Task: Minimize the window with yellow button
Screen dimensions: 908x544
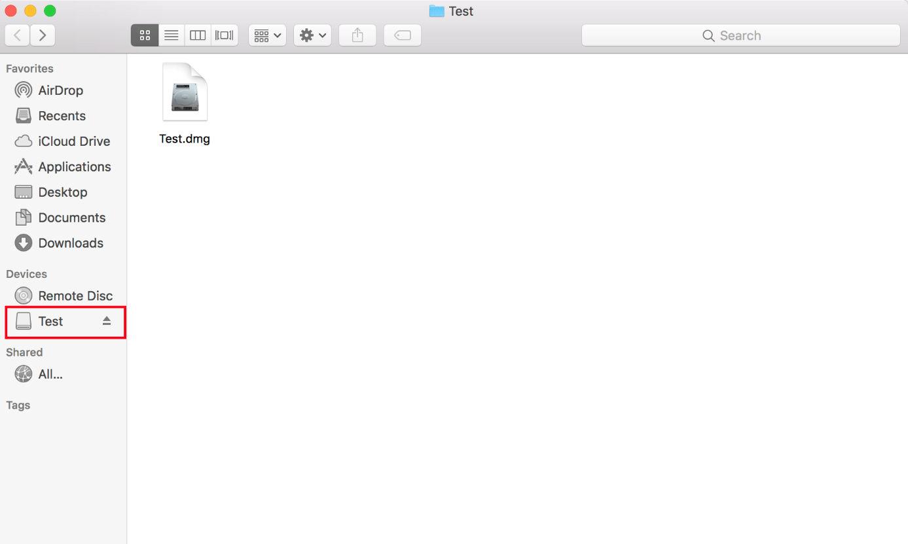Action: [x=30, y=10]
